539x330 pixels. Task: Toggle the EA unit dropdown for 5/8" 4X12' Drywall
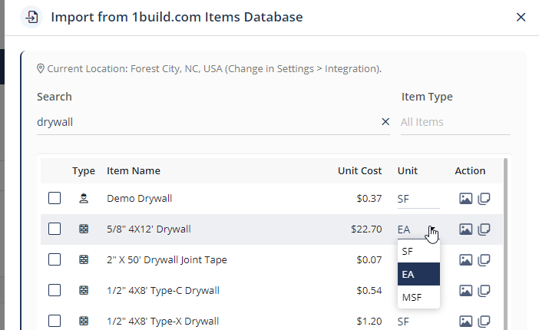(x=418, y=229)
